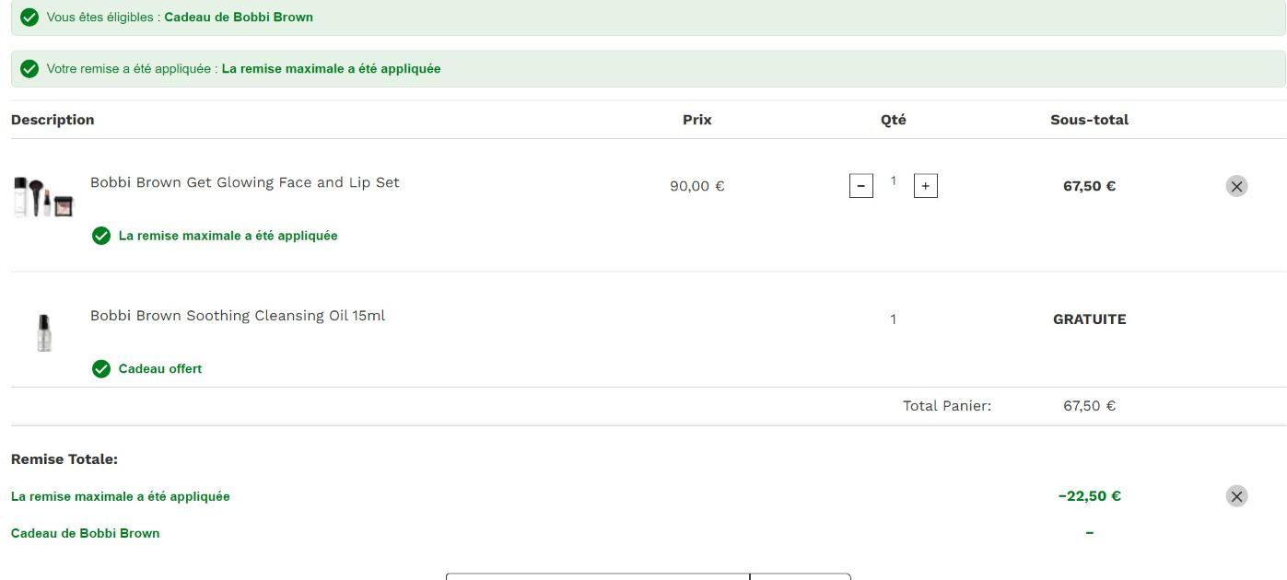Open Bobbi Brown Soothing Cleansing Oil 15ml link
Image resolution: width=1287 pixels, height=580 pixels.
click(x=237, y=316)
